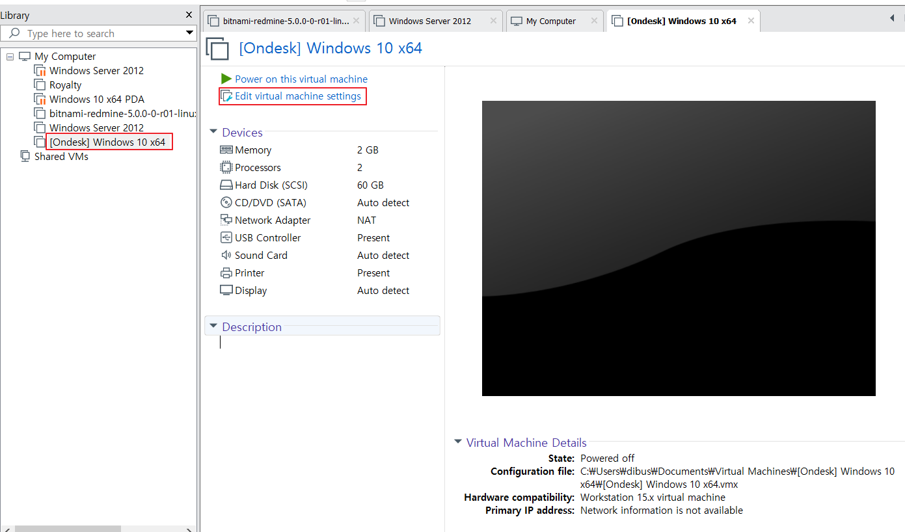Click the Edit virtual machine settings icon
The width and height of the screenshot is (905, 532).
tap(226, 96)
